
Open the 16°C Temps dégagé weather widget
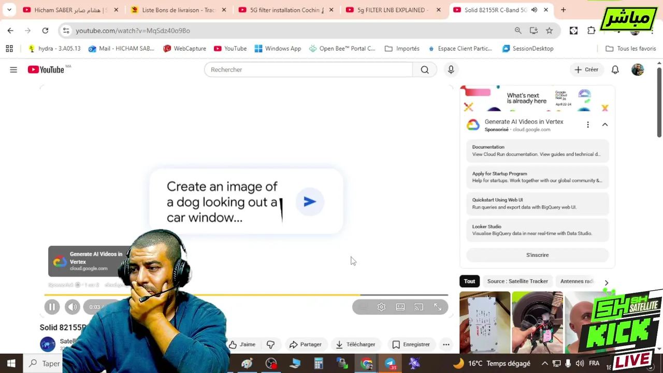pyautogui.click(x=491, y=363)
